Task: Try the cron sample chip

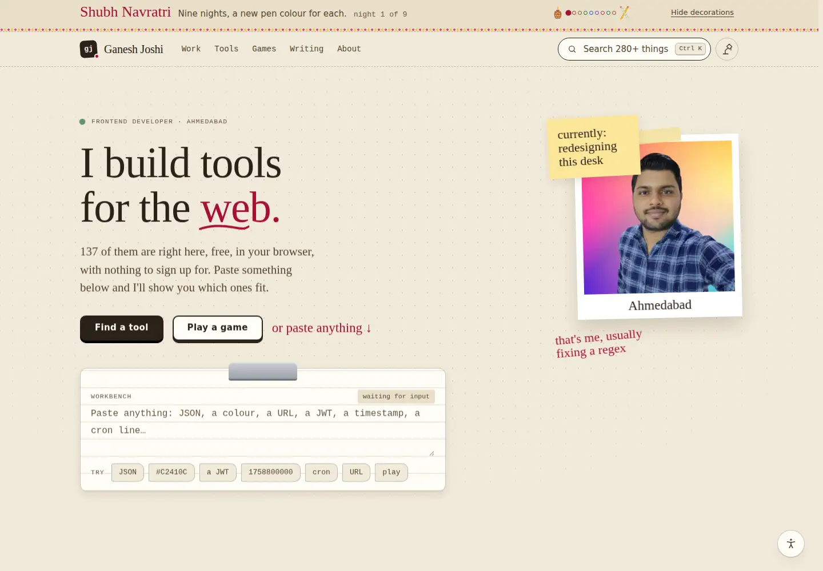Action: (321, 472)
